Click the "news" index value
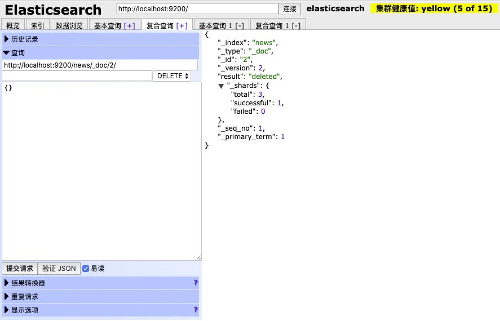 coord(264,43)
